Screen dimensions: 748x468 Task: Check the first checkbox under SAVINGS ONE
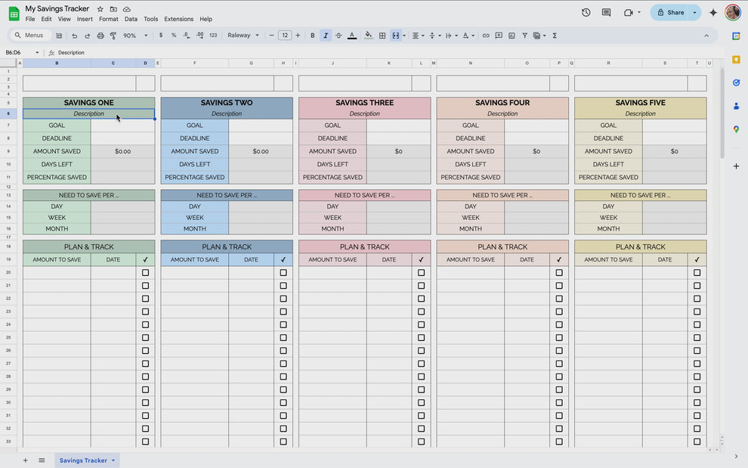click(x=145, y=272)
